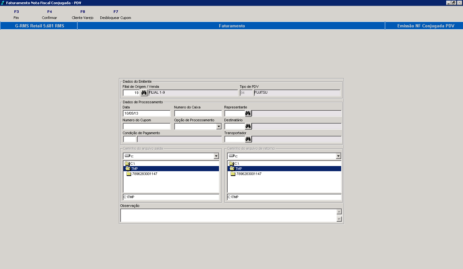Click F4 Confirmar toolbar command
This screenshot has height=269, width=463.
[50, 14]
